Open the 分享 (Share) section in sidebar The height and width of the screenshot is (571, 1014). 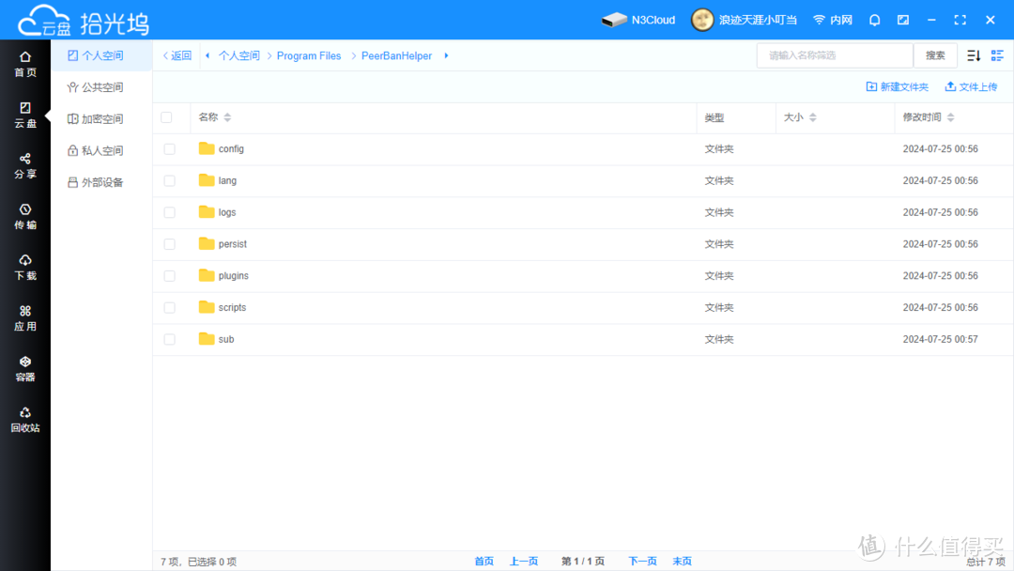point(25,164)
